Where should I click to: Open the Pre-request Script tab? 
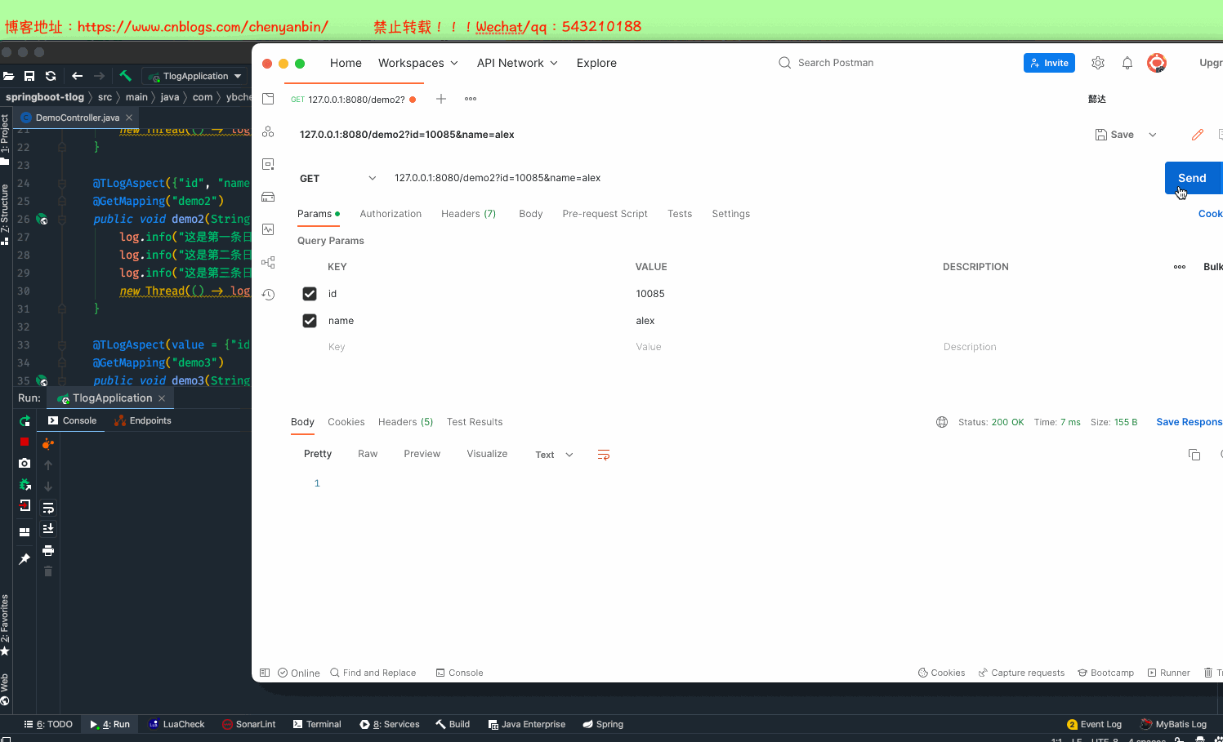pos(605,214)
